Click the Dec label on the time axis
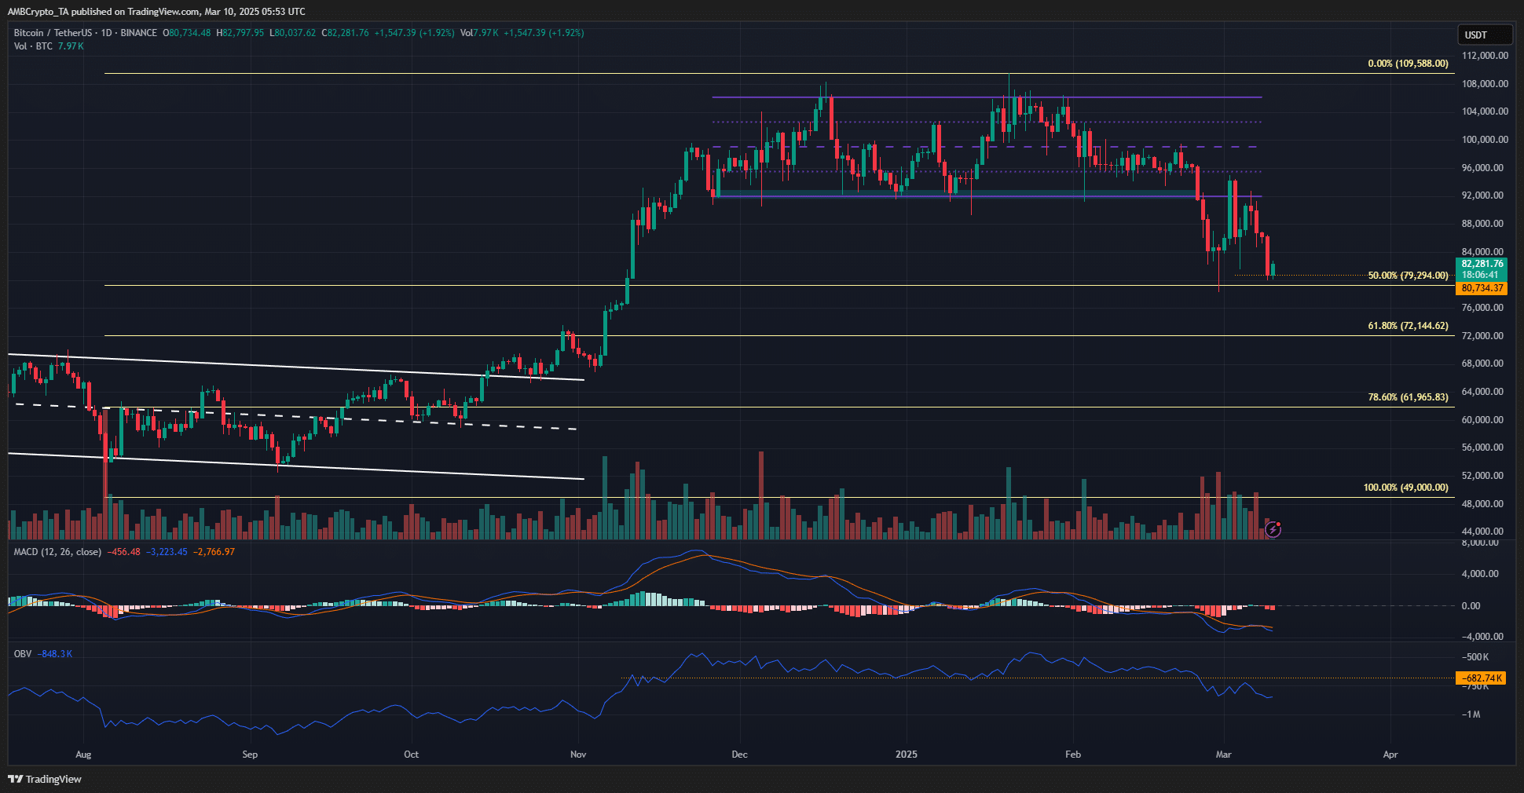 point(739,755)
